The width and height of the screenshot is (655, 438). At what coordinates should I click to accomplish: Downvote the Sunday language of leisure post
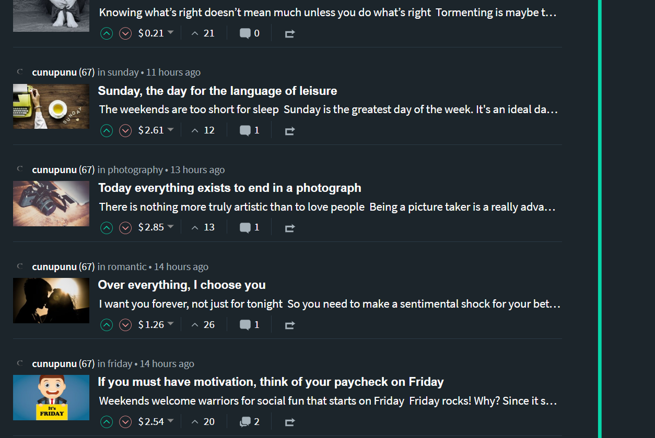(125, 130)
